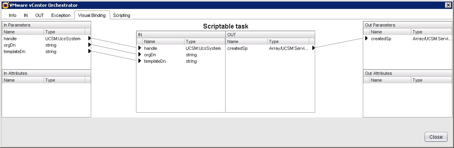Switch to the Scripting tab
This screenshot has width=454, height=148.
(x=121, y=15)
